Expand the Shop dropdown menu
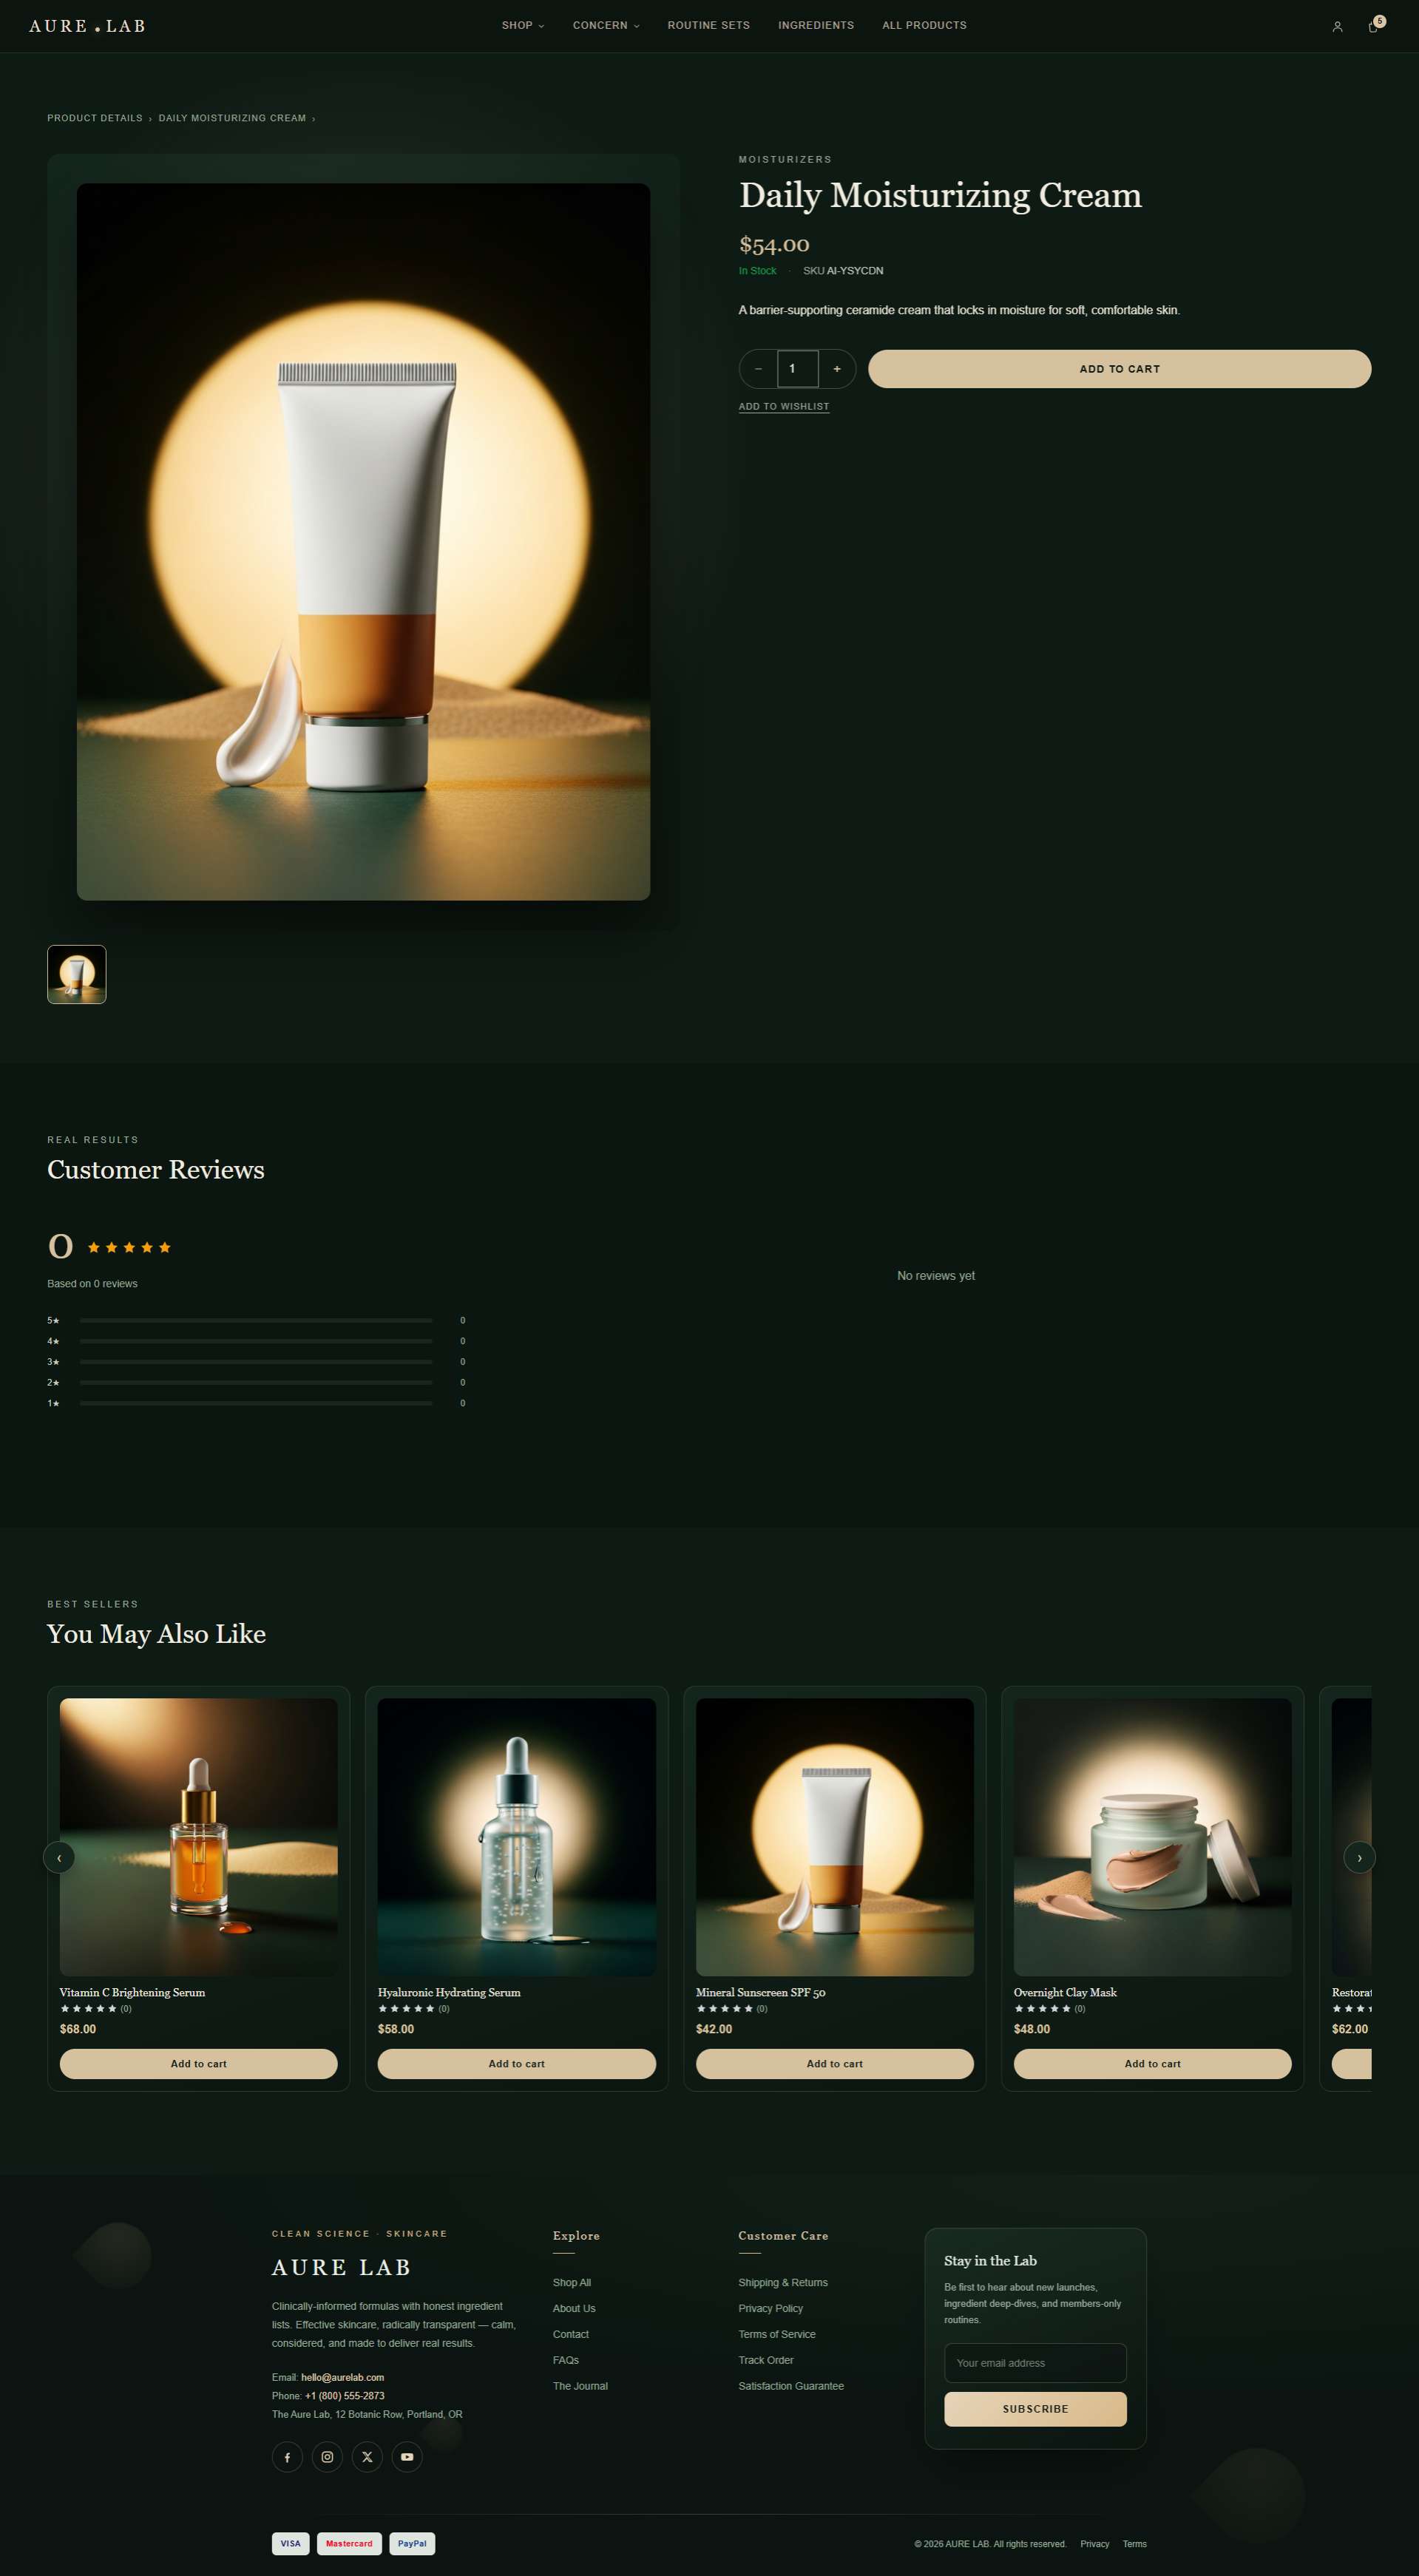Image resolution: width=1419 pixels, height=2576 pixels. (x=523, y=26)
